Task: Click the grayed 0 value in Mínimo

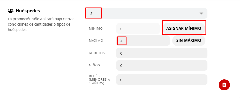Action: [x=121, y=29]
